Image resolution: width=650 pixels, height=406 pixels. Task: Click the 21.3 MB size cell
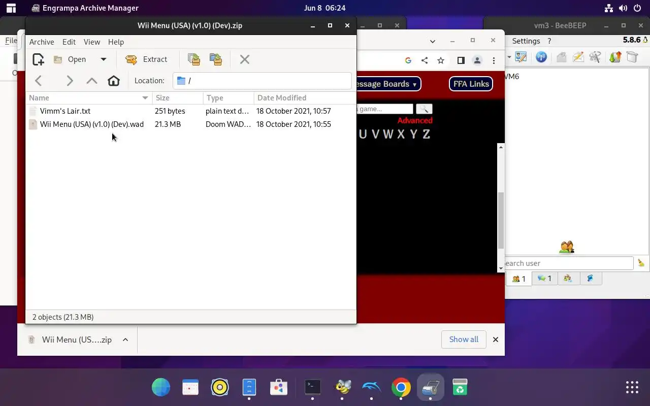(x=168, y=124)
